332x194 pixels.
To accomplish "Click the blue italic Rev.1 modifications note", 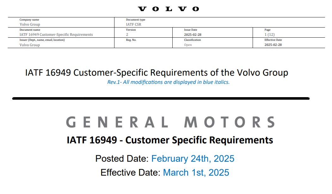I will tap(168, 82).
